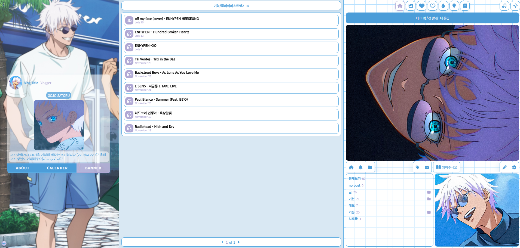Viewport: 520px width, 248px height.
Task: Open the book icon in top toolbar
Action: coord(465,6)
